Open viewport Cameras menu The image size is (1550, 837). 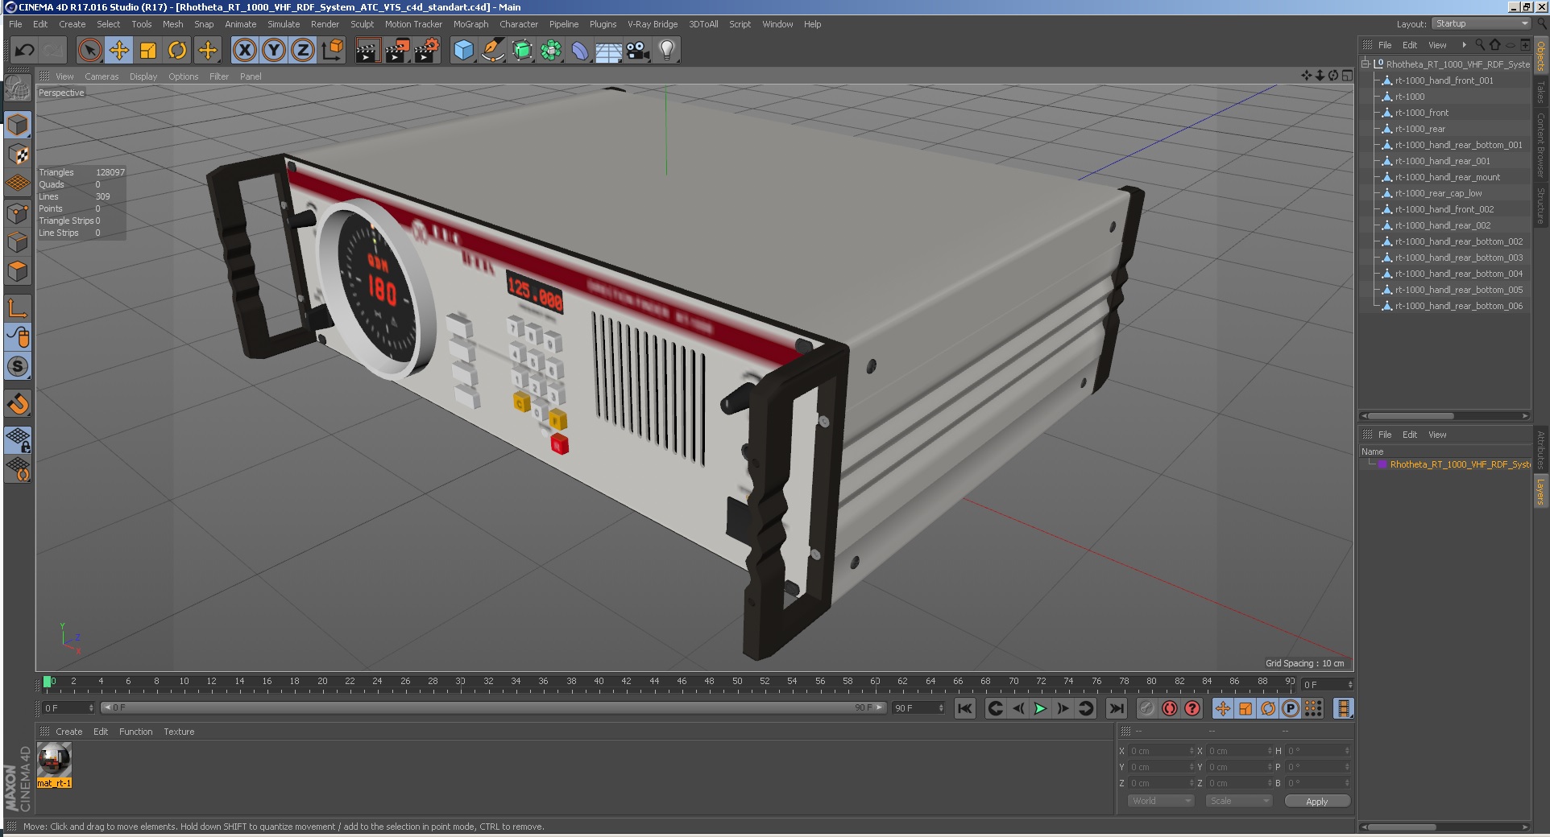coord(102,76)
